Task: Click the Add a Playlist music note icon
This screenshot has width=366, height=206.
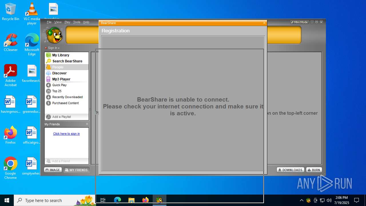Action: [x=49, y=117]
